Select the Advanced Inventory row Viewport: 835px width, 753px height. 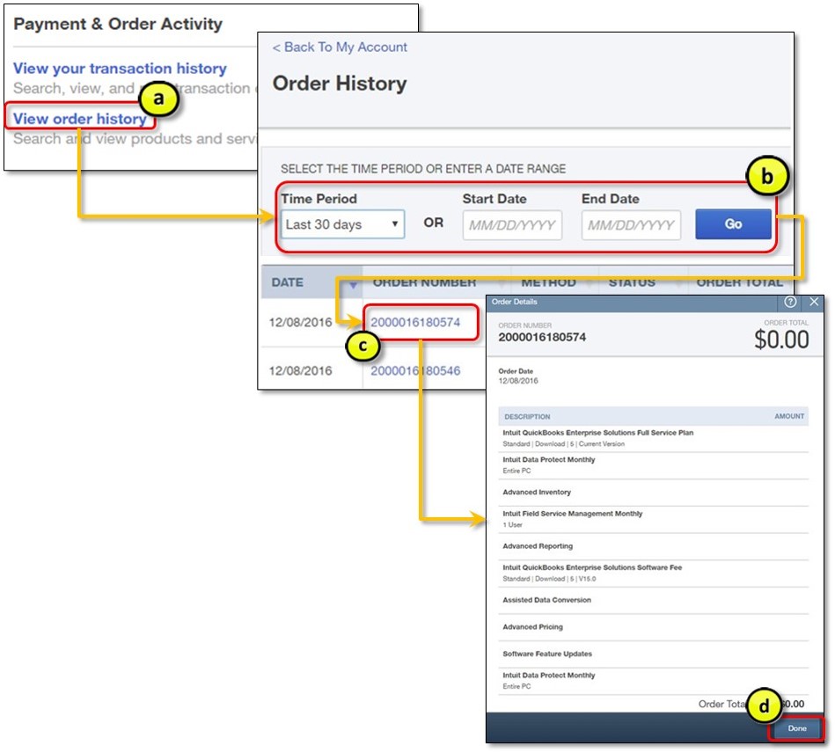tap(653, 492)
